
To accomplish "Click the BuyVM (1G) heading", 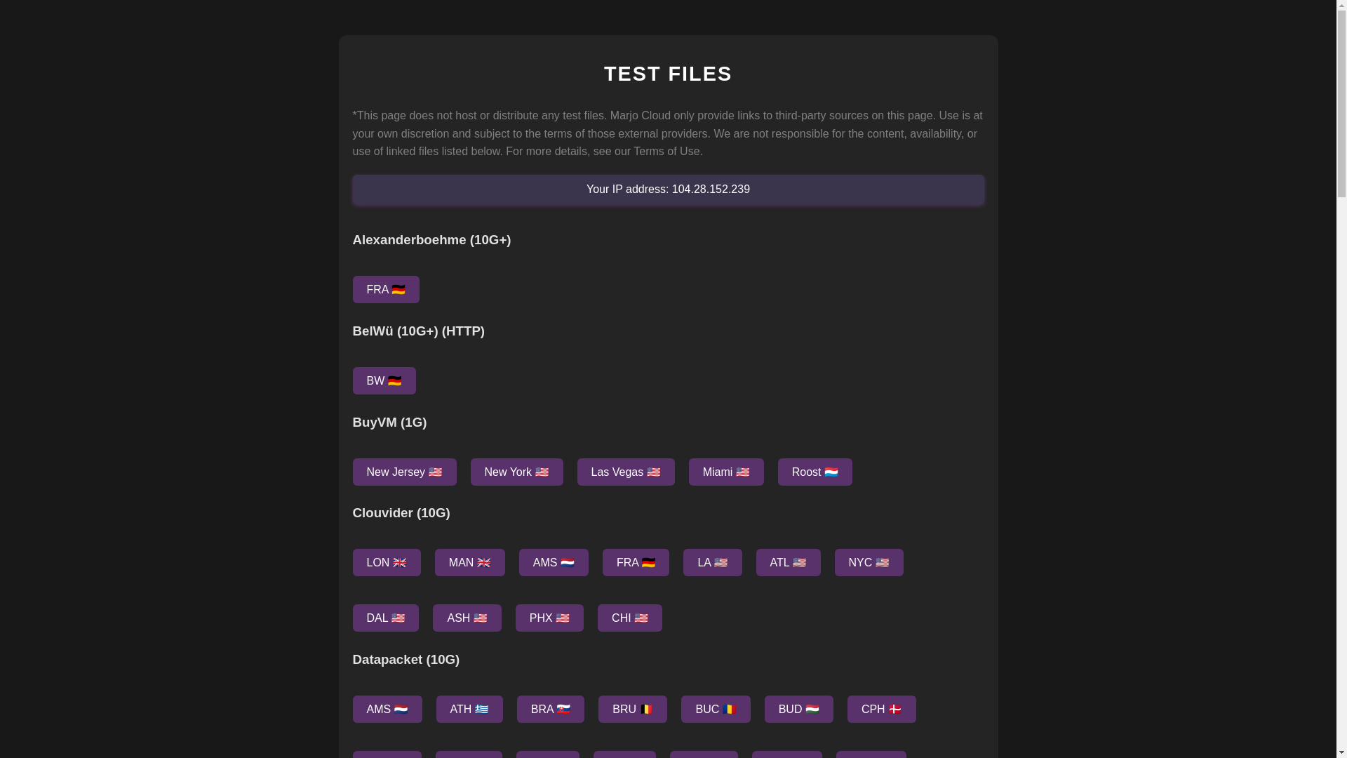I will coord(389,423).
